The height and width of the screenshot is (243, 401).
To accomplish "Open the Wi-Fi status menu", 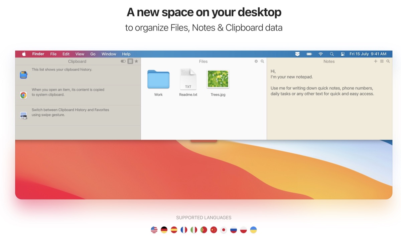I will (x=320, y=54).
